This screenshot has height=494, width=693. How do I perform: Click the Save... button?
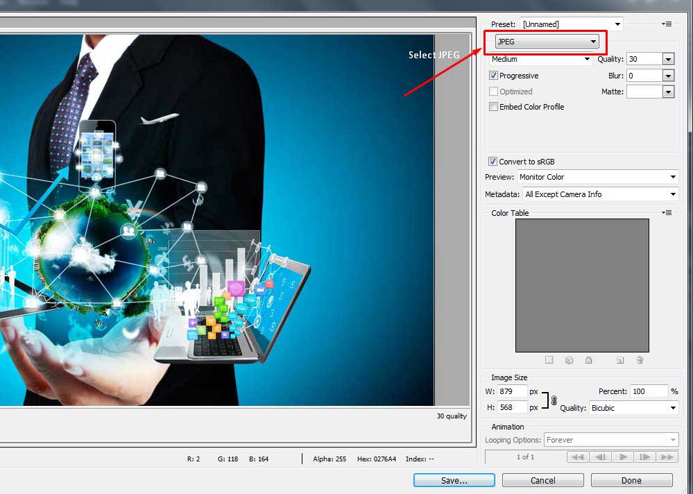(x=454, y=480)
